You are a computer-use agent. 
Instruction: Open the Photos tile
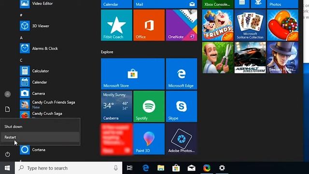[x=282, y=4]
